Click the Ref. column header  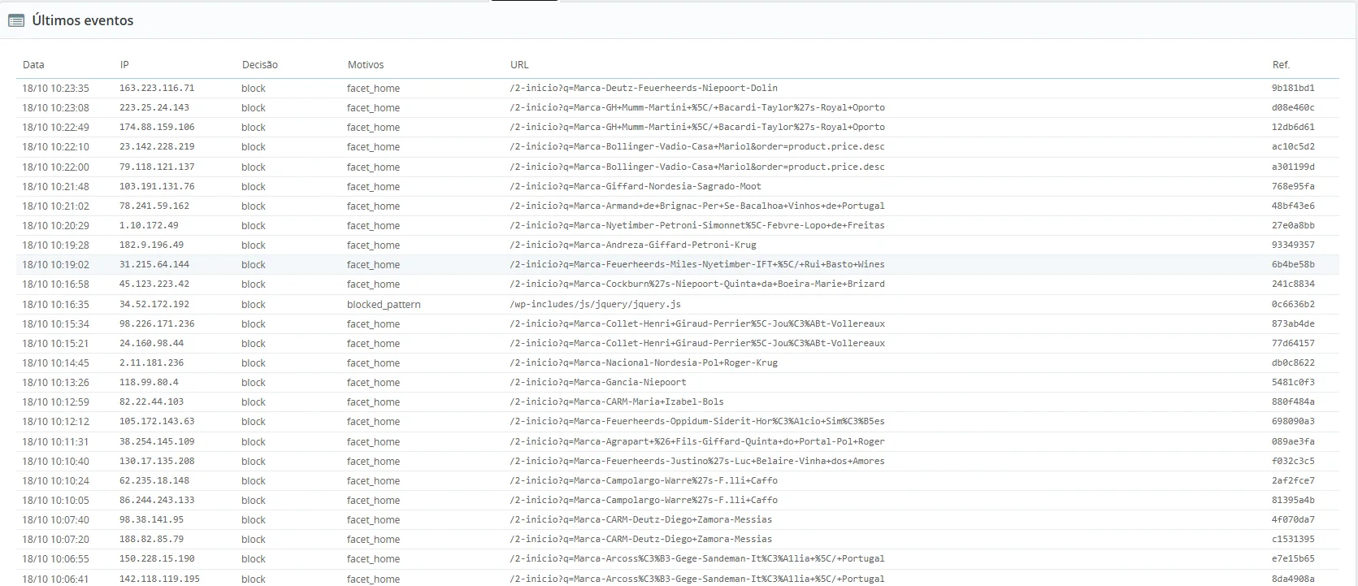1281,65
